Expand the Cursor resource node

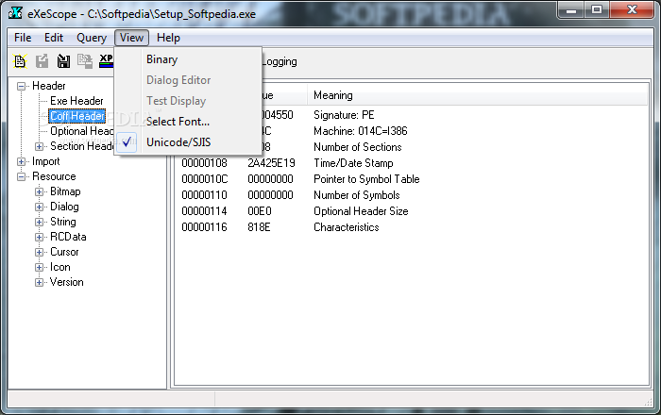39,253
